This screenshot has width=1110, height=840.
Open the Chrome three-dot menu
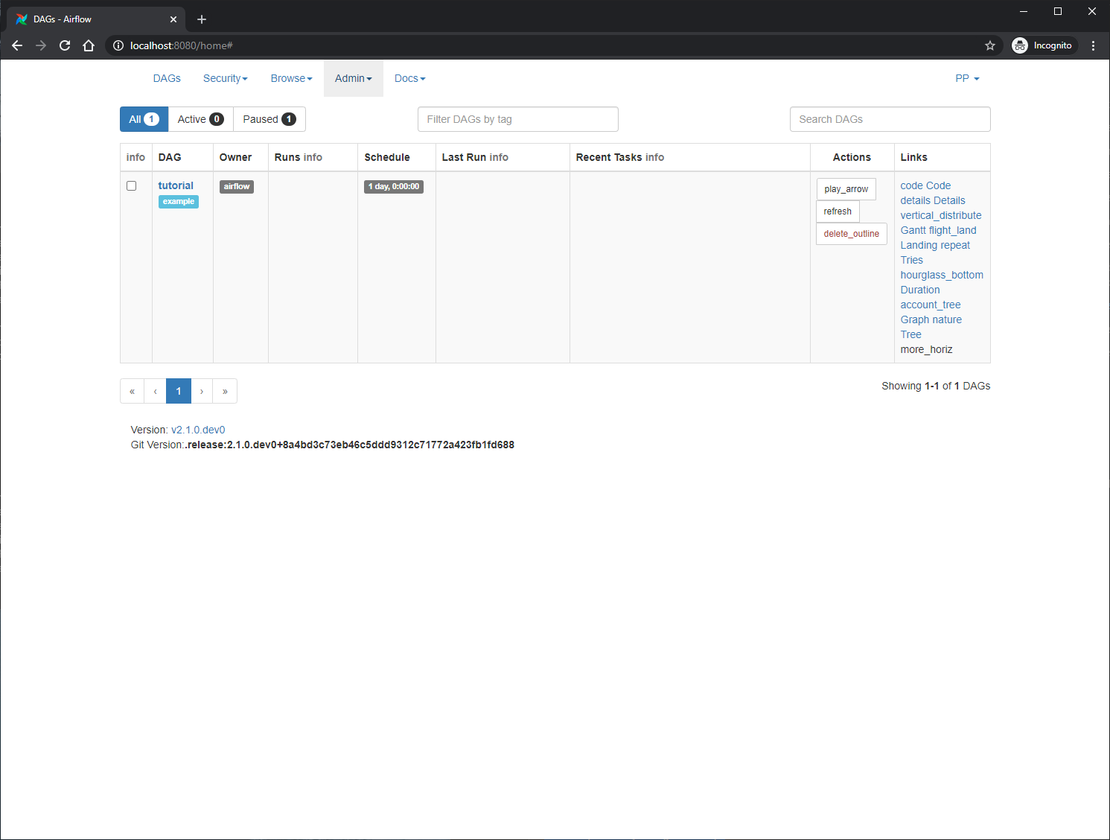pos(1093,45)
